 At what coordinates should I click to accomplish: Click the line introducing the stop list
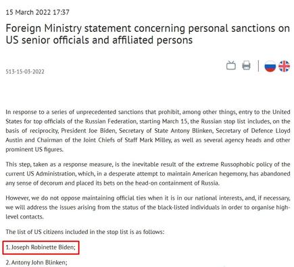(x=85, y=232)
